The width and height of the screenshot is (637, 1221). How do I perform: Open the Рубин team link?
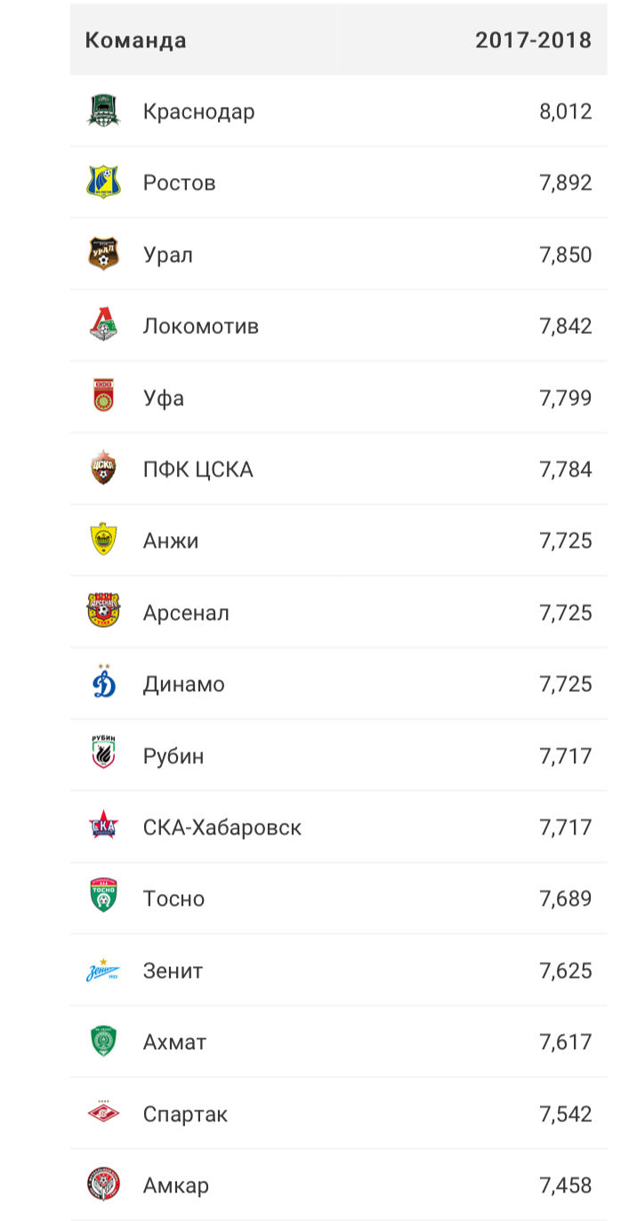173,755
